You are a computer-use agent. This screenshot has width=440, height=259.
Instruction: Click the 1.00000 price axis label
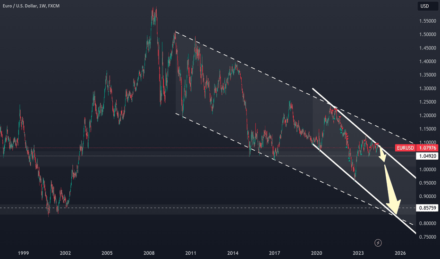tap(428, 170)
